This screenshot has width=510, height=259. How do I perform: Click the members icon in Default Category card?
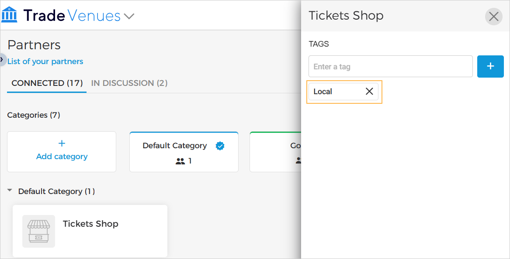[180, 161]
